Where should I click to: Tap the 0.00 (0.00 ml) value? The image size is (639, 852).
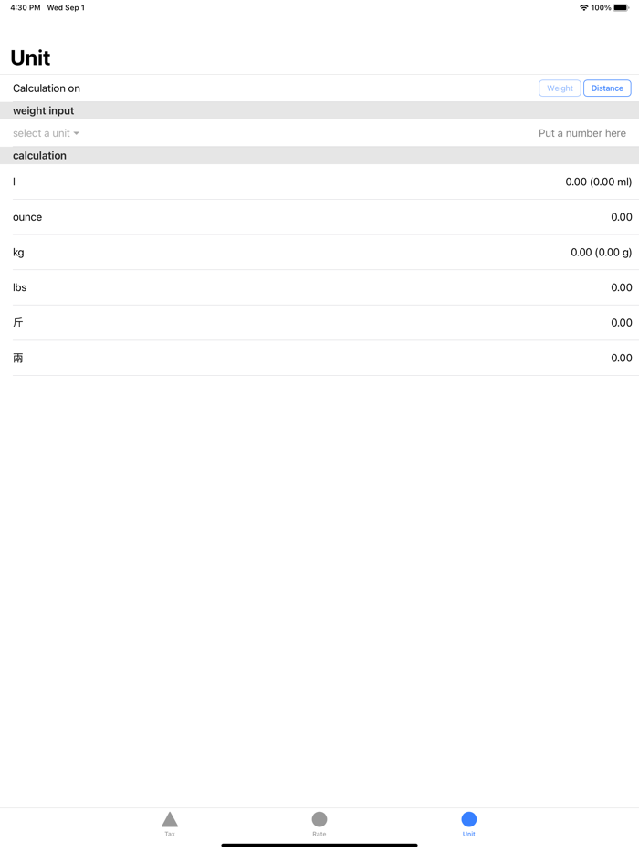(x=598, y=182)
